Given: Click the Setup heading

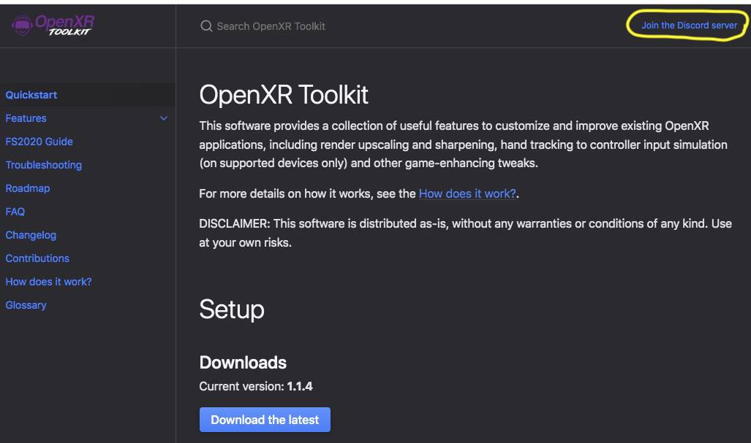Looking at the screenshot, I should click(x=232, y=309).
